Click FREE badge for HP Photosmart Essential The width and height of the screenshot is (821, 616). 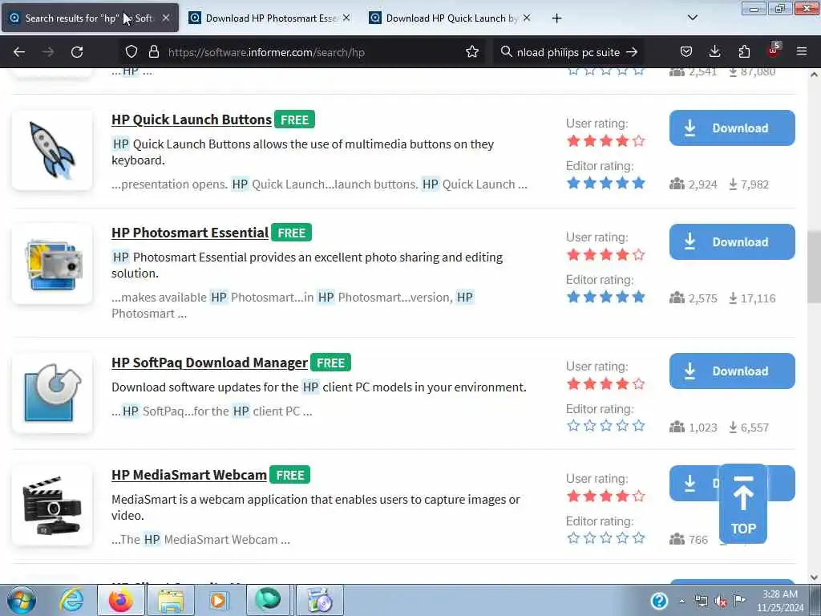point(291,233)
